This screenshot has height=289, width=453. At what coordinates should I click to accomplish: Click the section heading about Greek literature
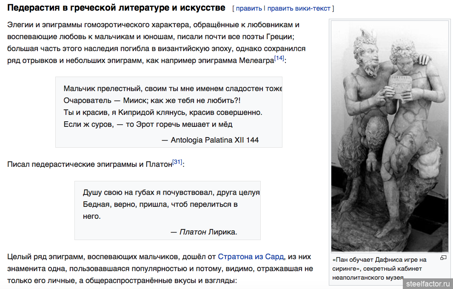click(x=116, y=8)
